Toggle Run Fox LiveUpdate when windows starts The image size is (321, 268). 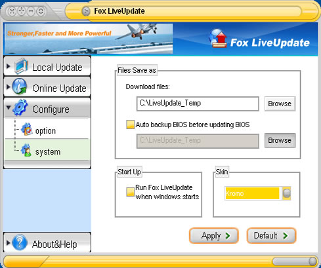[x=130, y=192]
